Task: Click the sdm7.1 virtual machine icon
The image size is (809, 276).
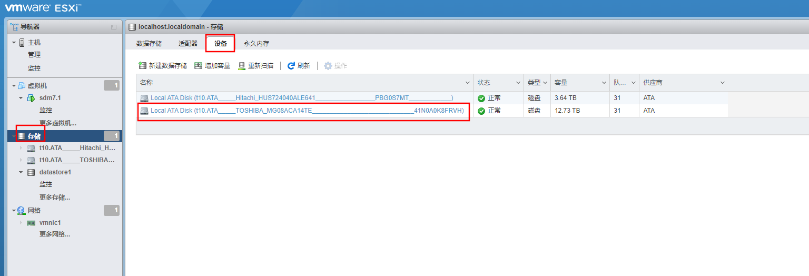Action: coord(31,98)
